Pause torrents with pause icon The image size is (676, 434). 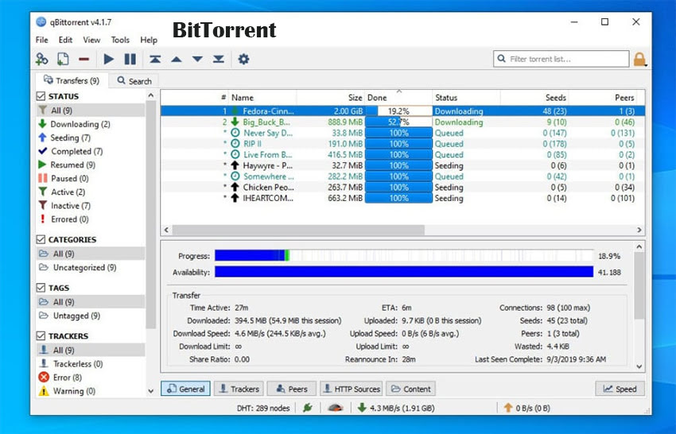click(130, 59)
